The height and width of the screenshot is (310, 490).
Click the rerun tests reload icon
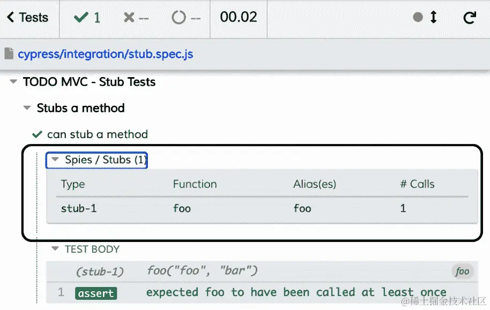click(470, 18)
